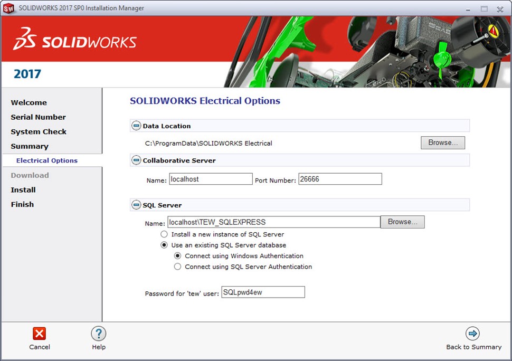
Task: Click the Back to Summary arrow icon
Action: click(x=472, y=334)
